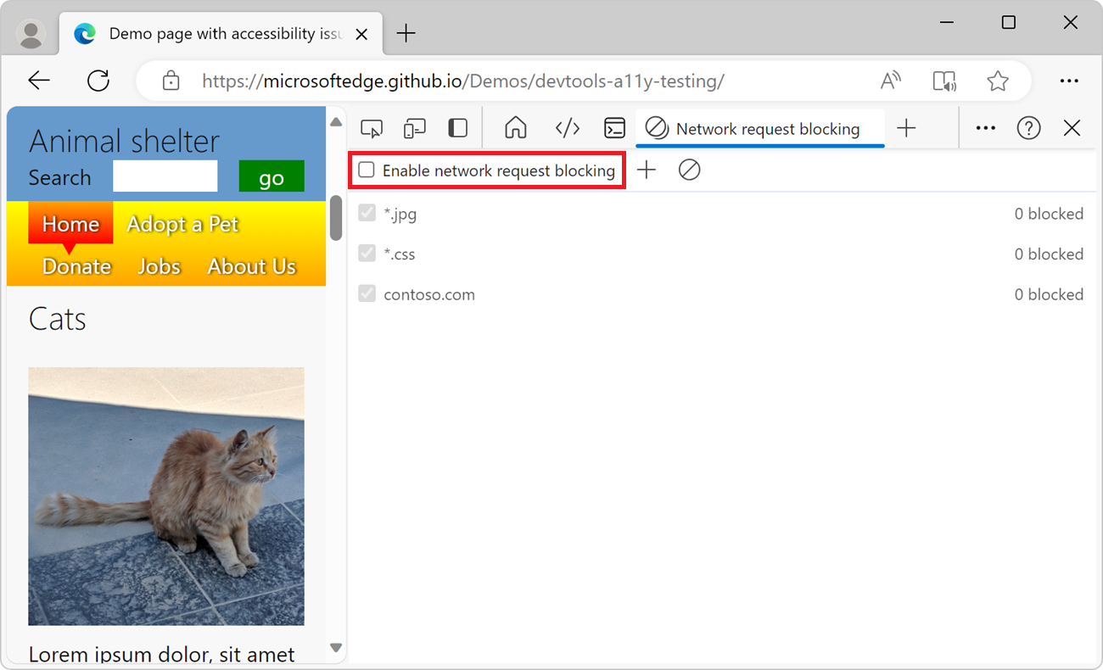
Task: Open the Console panel icon
Action: pyautogui.click(x=614, y=128)
